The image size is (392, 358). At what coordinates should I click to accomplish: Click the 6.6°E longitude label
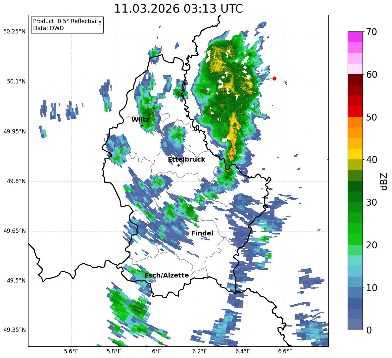pos(285,351)
